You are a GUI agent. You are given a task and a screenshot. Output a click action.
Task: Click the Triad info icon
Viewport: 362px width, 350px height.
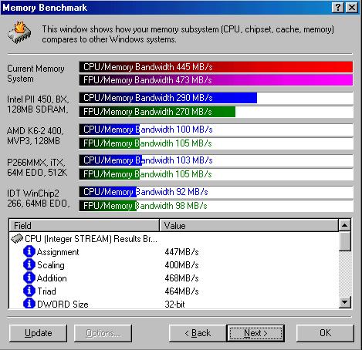[x=29, y=291]
